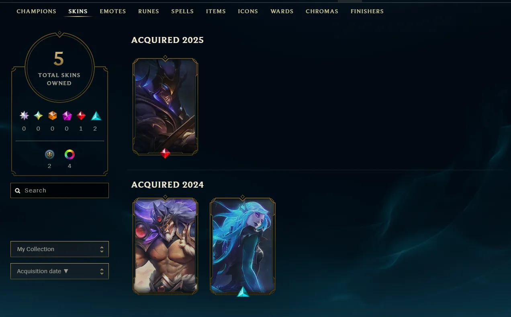Open the My Collection dropdown
The height and width of the screenshot is (317, 511).
coord(59,249)
